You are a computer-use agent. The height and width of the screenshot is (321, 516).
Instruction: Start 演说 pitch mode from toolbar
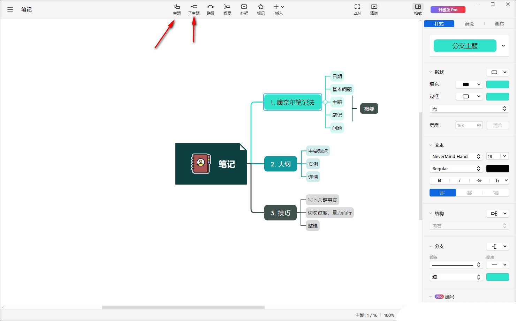point(374,9)
